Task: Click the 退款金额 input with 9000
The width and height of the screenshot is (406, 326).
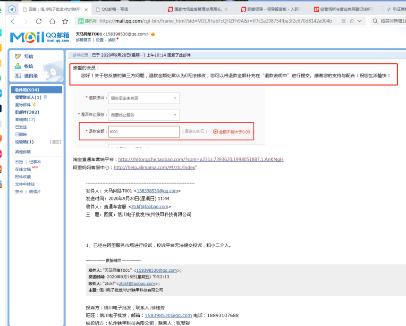Action: 144,132
